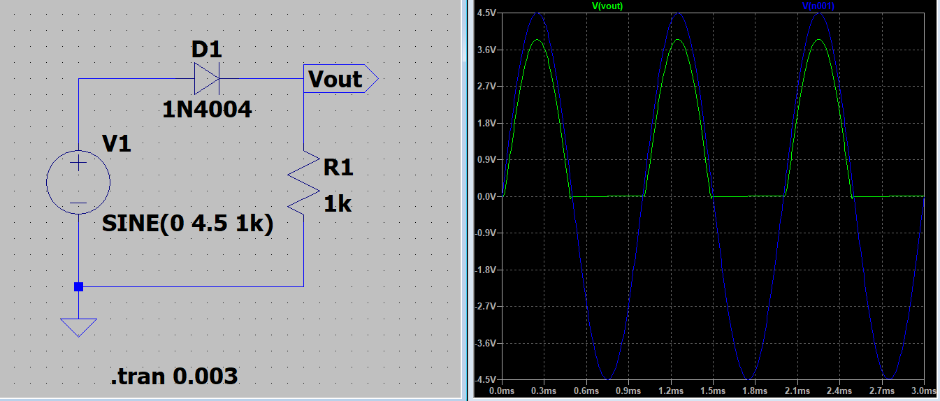Viewport: 940px width, 401px height.
Task: Click the 0.9ms time axis label
Action: click(629, 391)
